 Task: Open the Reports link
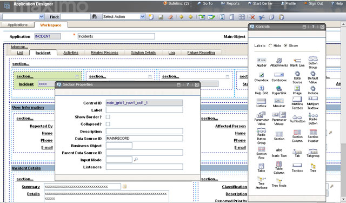coord(230,4)
